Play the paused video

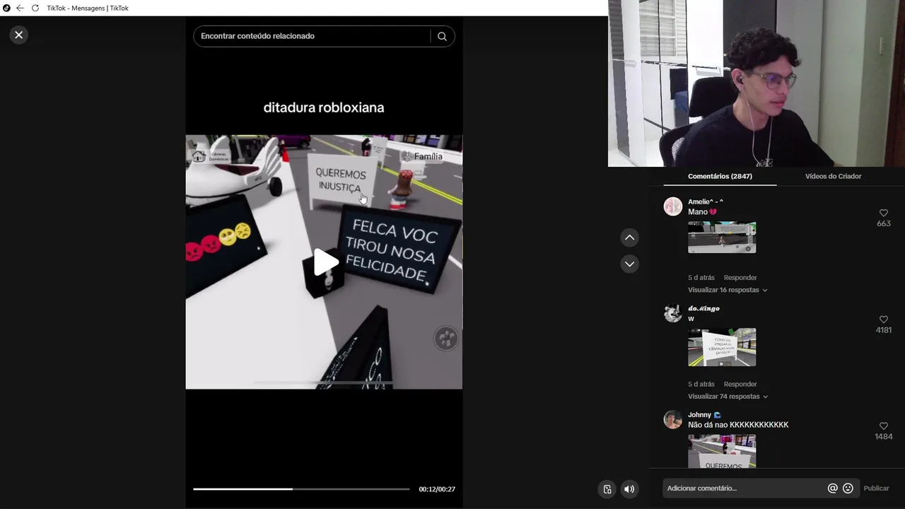pyautogui.click(x=325, y=262)
